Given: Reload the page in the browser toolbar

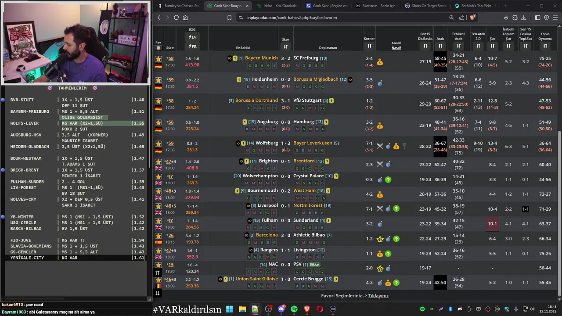Looking at the screenshot, I should click(x=176, y=18).
